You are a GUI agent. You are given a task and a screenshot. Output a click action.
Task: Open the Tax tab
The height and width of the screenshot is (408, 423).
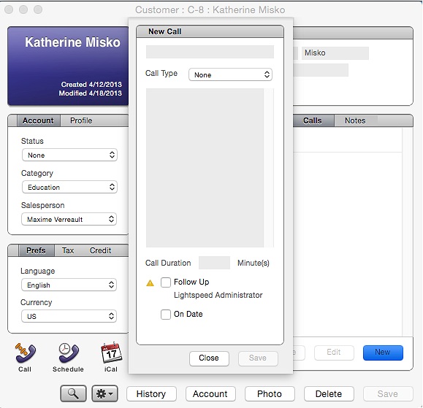tap(68, 250)
